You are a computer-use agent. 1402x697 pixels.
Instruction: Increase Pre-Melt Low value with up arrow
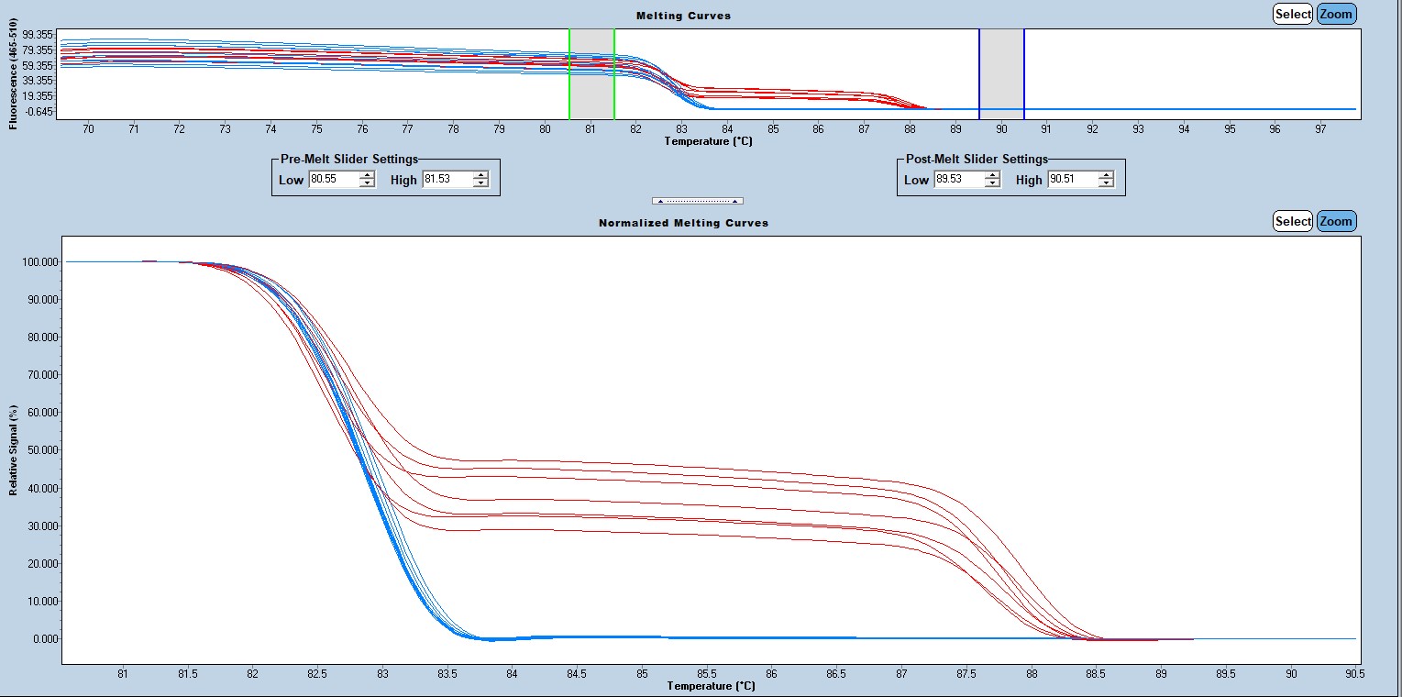[367, 175]
